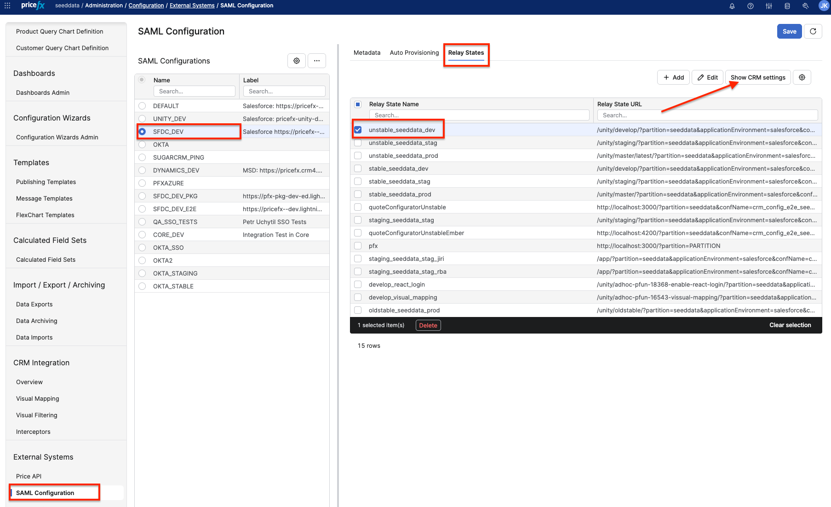This screenshot has width=831, height=507.
Task: Check the stable_seeddata_prod row checkbox
Action: [358, 194]
